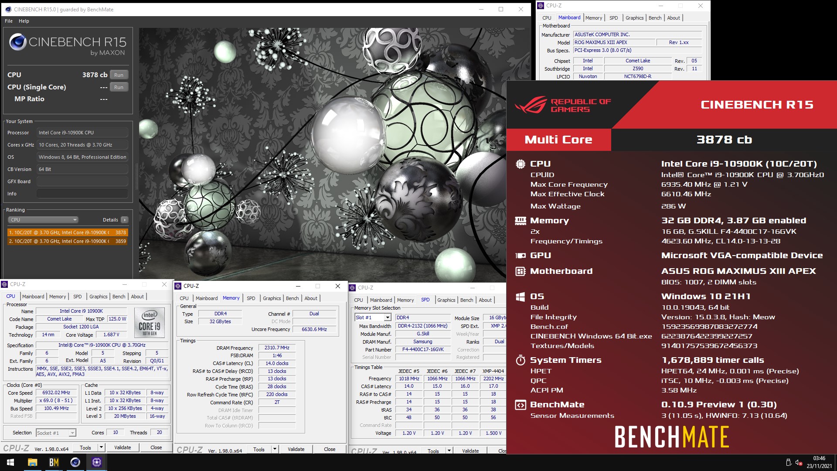Click the Uncore Frequency value 6630.6 MHz

[x=314, y=330]
